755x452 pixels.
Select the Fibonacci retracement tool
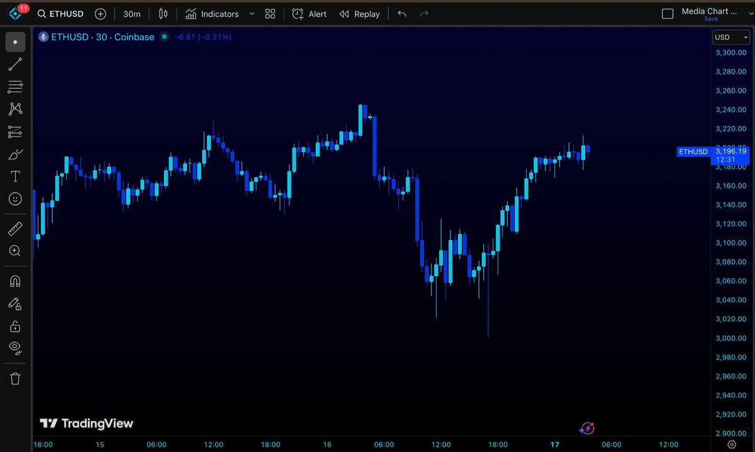click(x=15, y=87)
